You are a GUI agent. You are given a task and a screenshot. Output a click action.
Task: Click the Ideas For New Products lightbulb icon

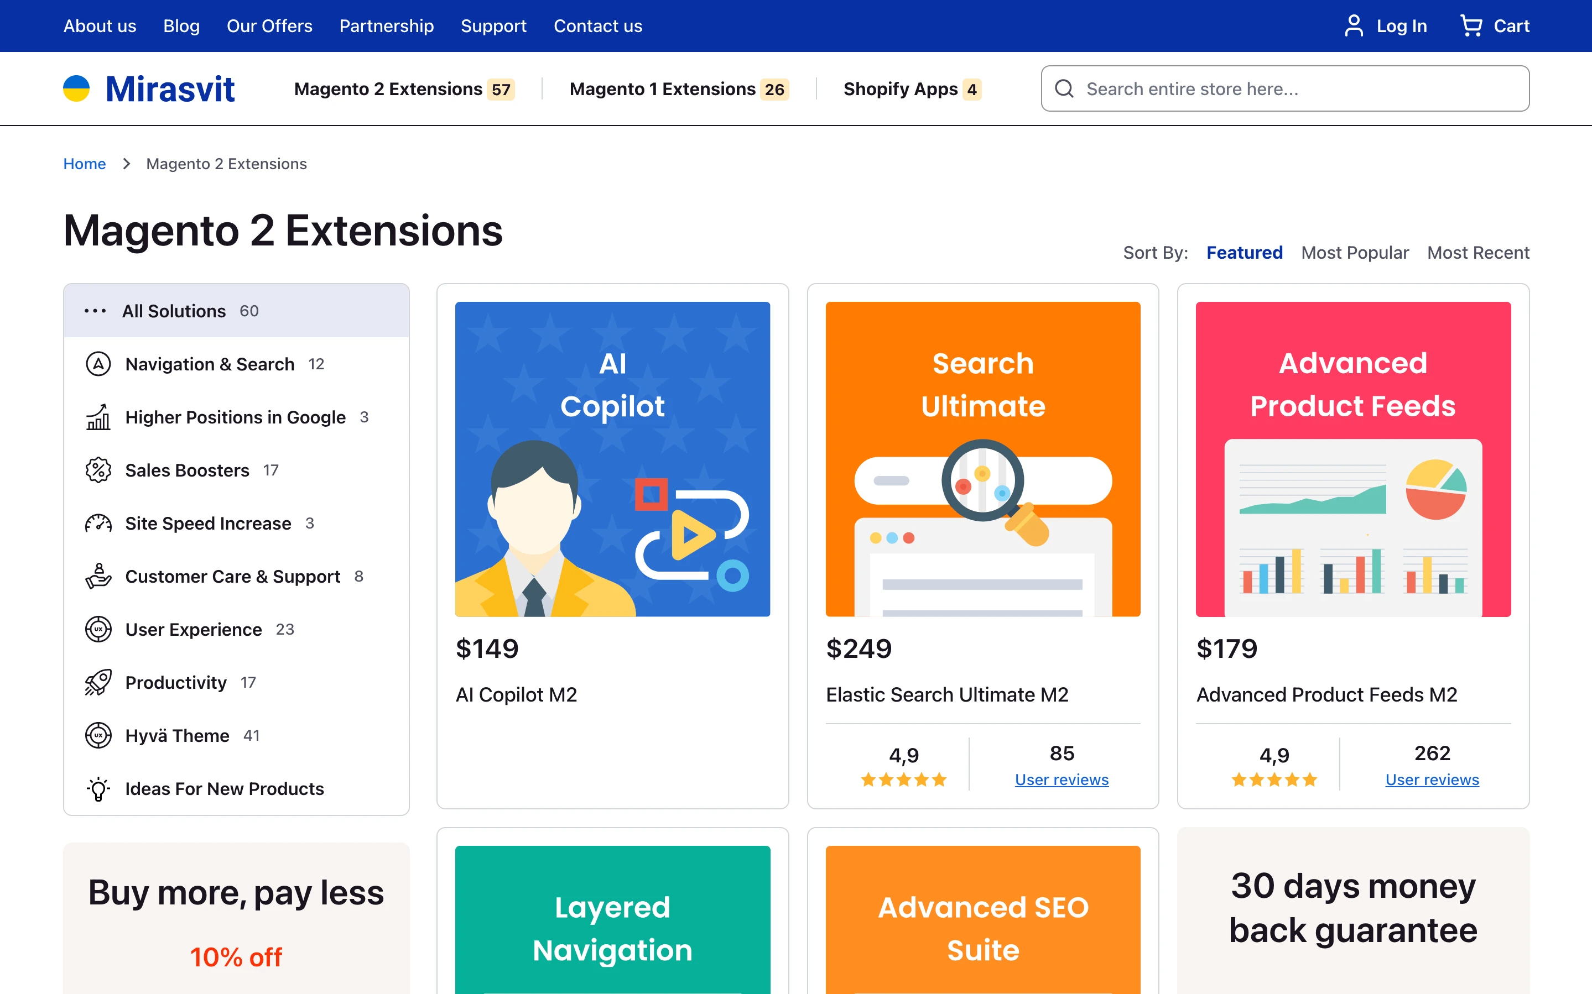click(98, 789)
